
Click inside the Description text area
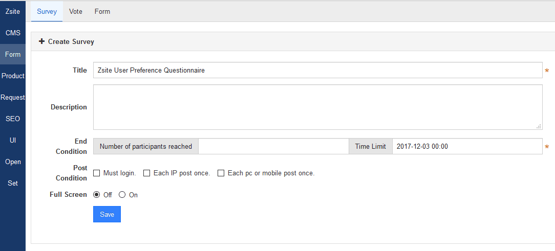click(318, 107)
